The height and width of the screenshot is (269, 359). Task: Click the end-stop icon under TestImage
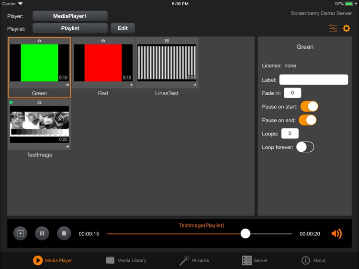tap(67, 146)
